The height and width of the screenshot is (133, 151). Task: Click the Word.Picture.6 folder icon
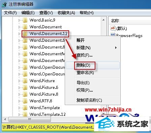25,88
